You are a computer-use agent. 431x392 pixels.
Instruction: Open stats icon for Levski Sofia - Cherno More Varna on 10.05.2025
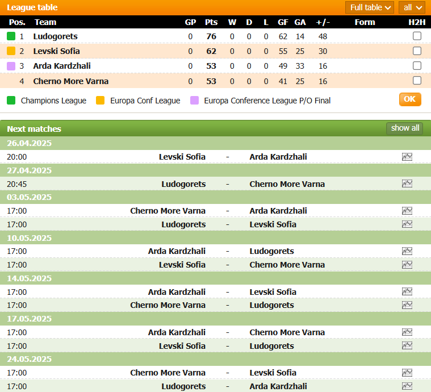coord(407,265)
